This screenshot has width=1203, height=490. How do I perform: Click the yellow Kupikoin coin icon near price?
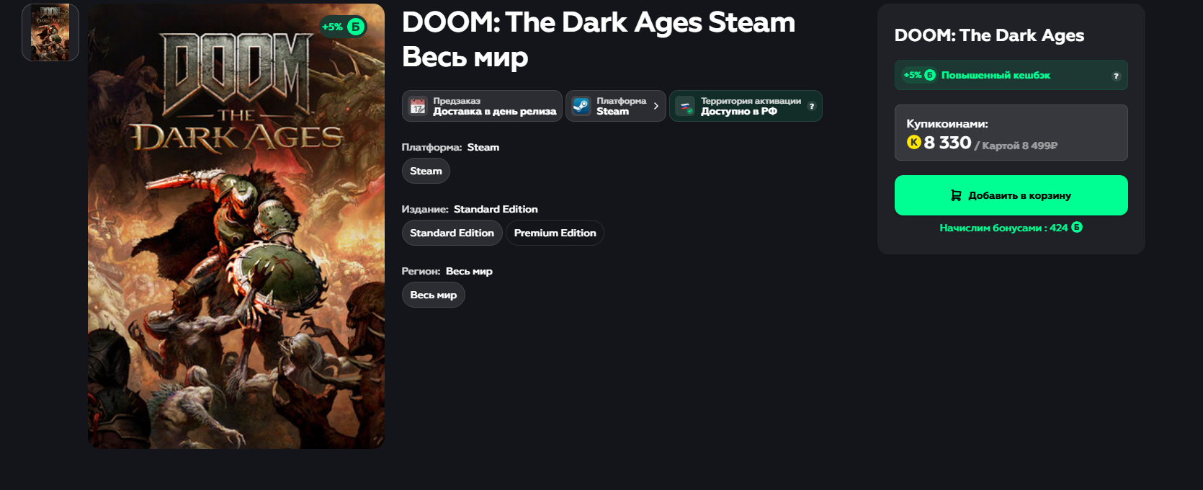click(914, 142)
